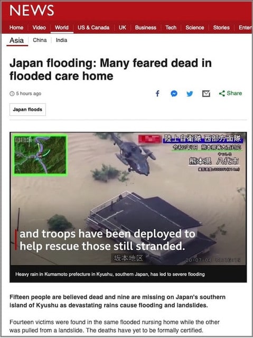The image size is (253, 338).
Task: Open the US & Canada section
Action: [x=93, y=27]
